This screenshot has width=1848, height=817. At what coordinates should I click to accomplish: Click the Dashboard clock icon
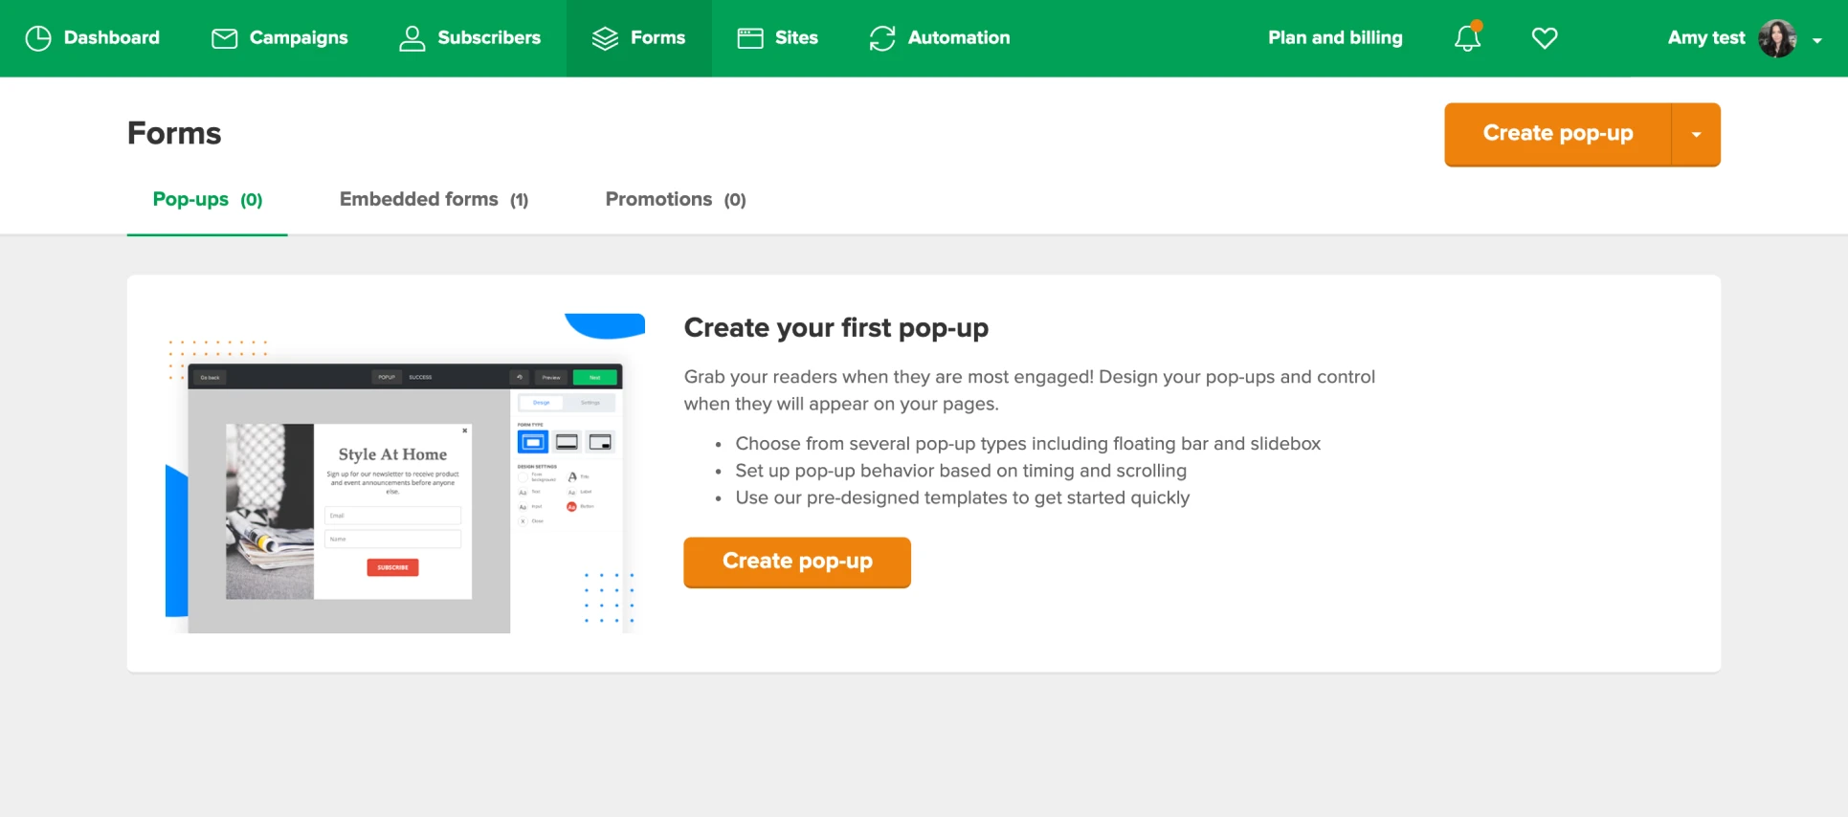click(x=38, y=38)
